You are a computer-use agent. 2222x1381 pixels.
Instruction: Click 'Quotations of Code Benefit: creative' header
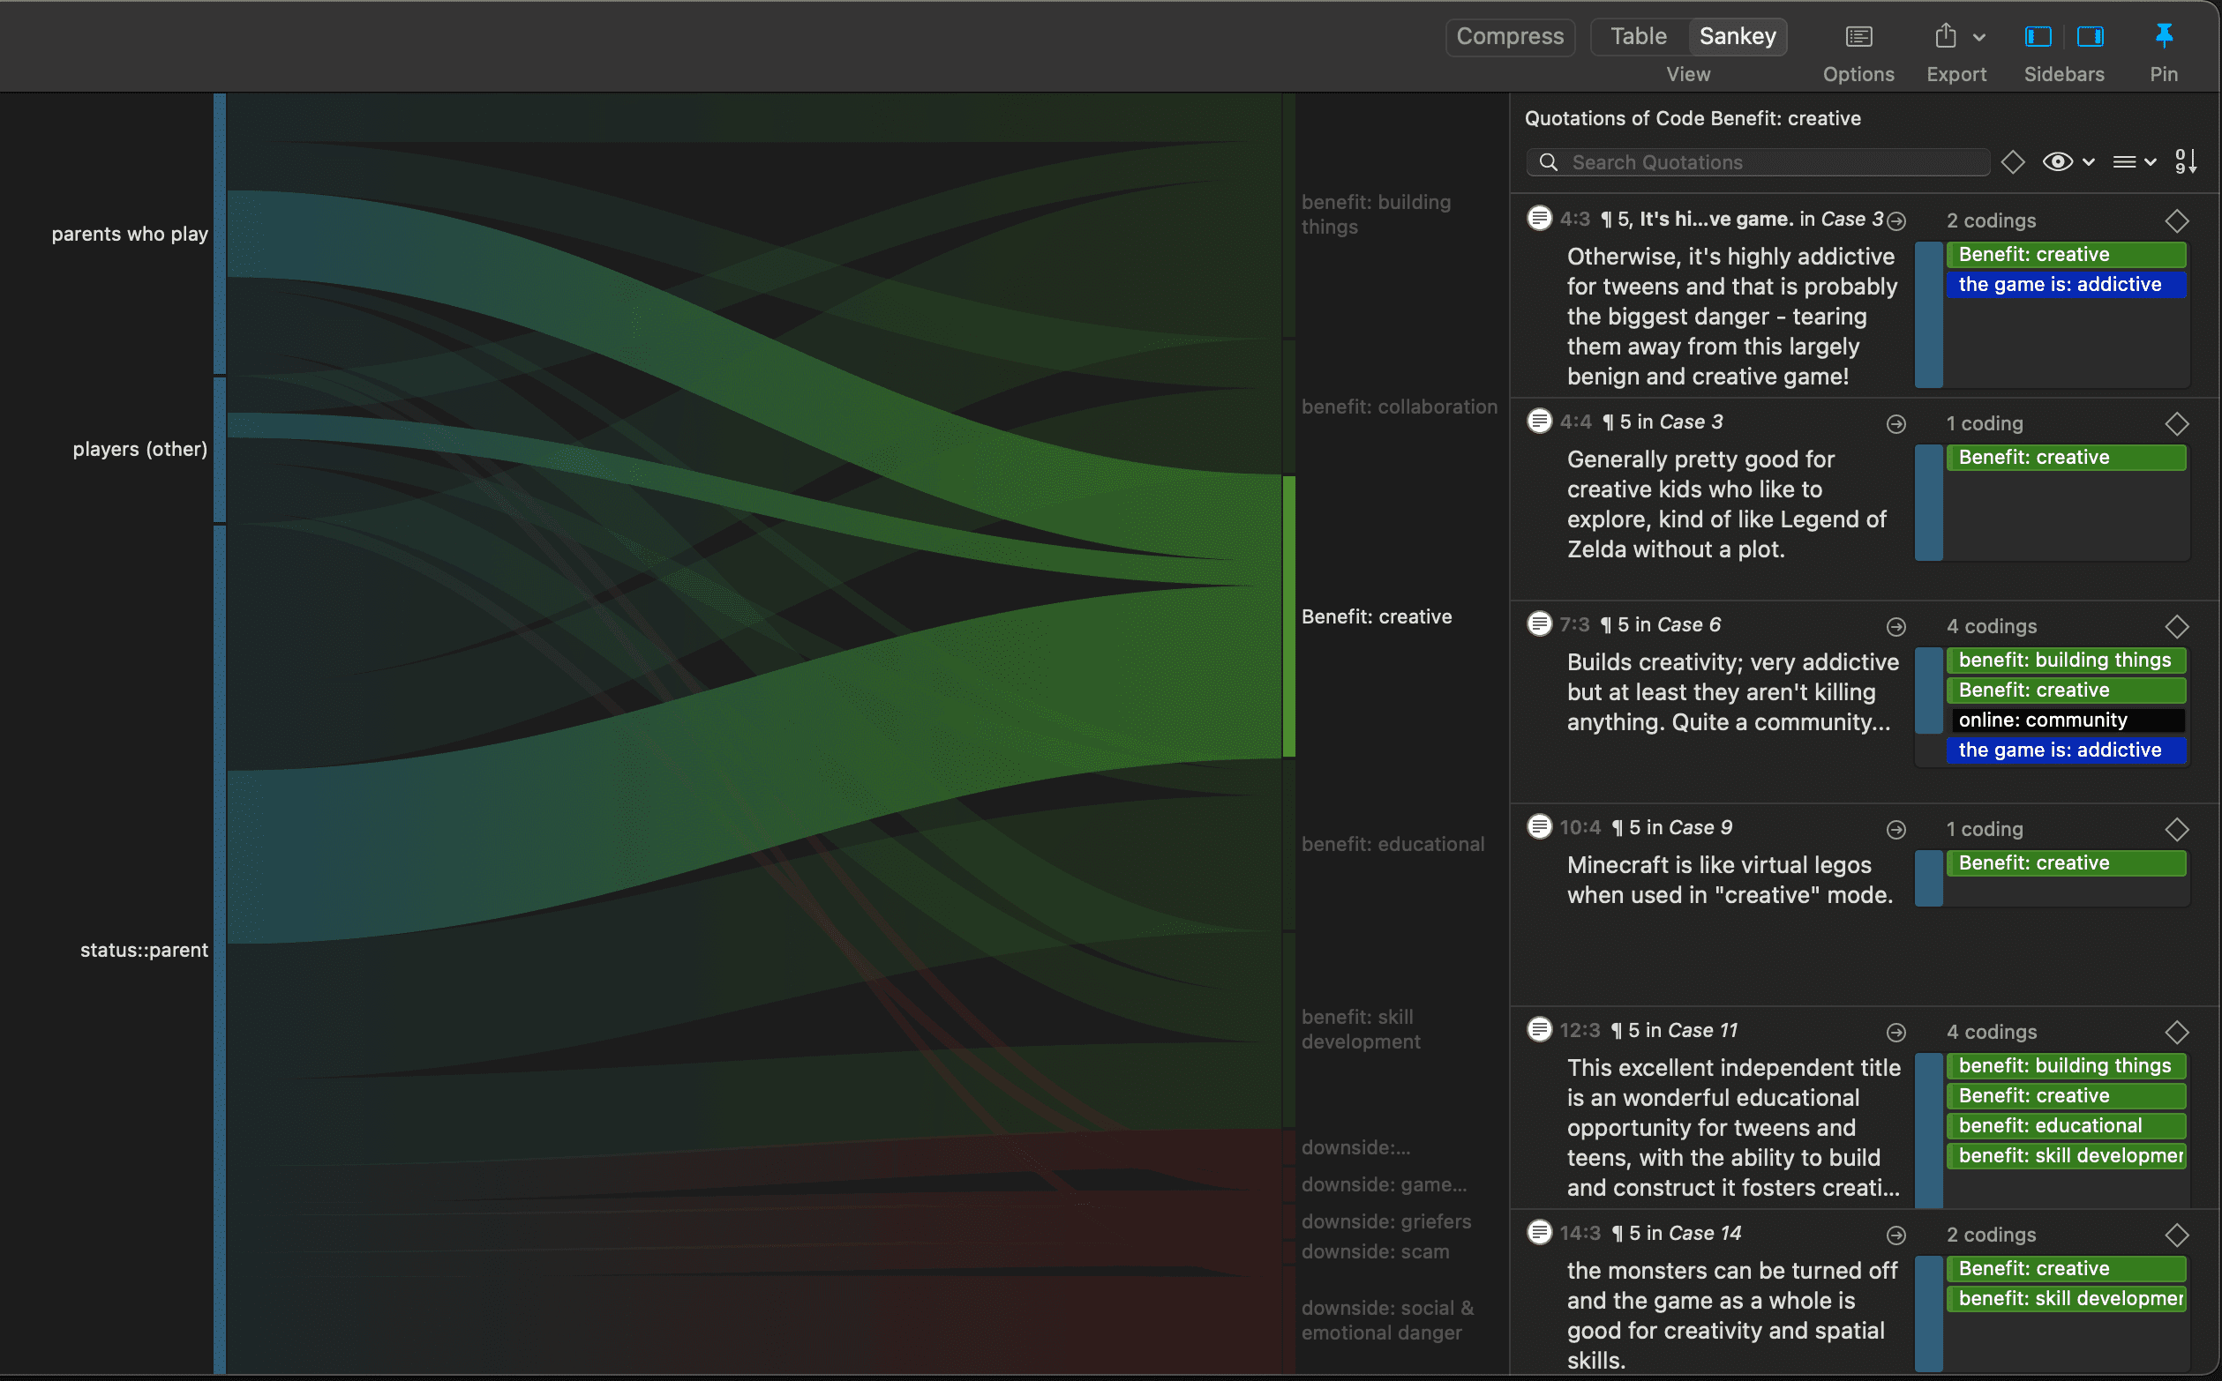[x=1692, y=118]
